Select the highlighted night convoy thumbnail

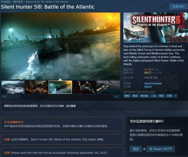coord(60,87)
